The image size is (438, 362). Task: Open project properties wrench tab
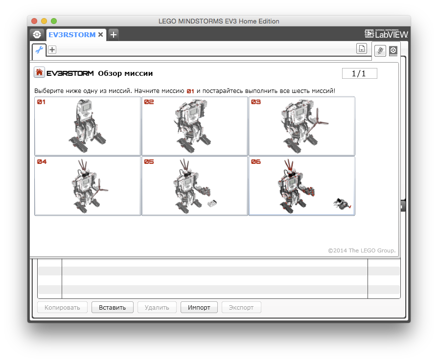(x=39, y=50)
